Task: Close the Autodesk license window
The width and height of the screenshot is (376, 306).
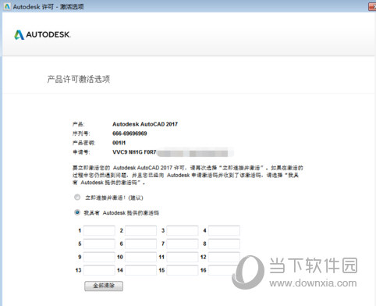Action: (x=372, y=6)
